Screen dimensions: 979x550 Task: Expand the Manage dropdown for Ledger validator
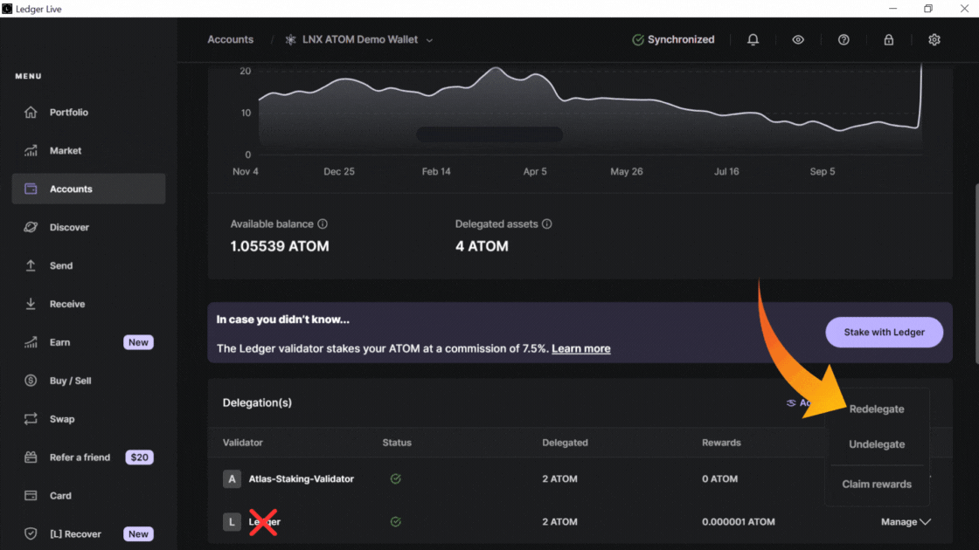(x=906, y=522)
